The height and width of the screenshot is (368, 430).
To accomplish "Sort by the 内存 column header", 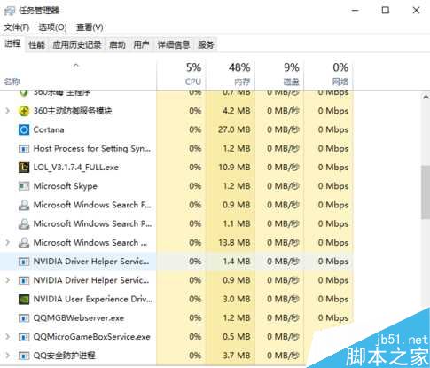I will pos(230,75).
